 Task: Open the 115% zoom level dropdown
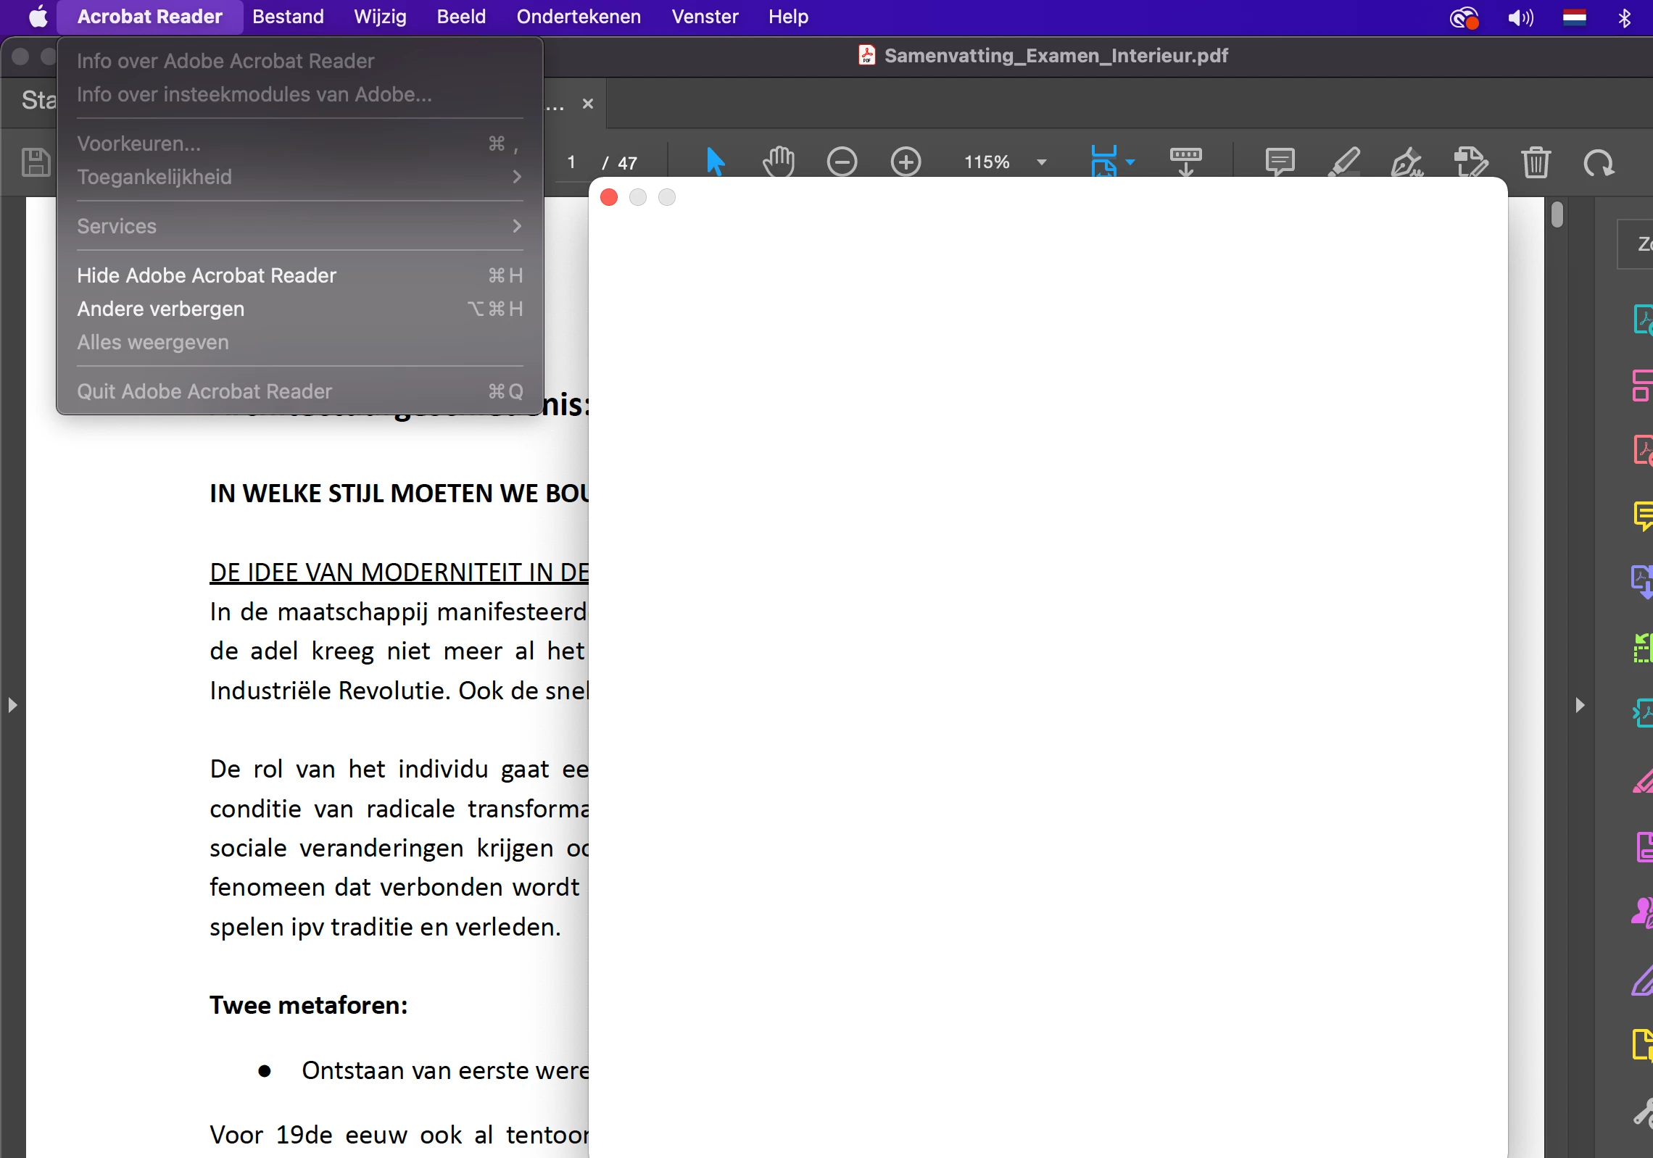[1042, 162]
